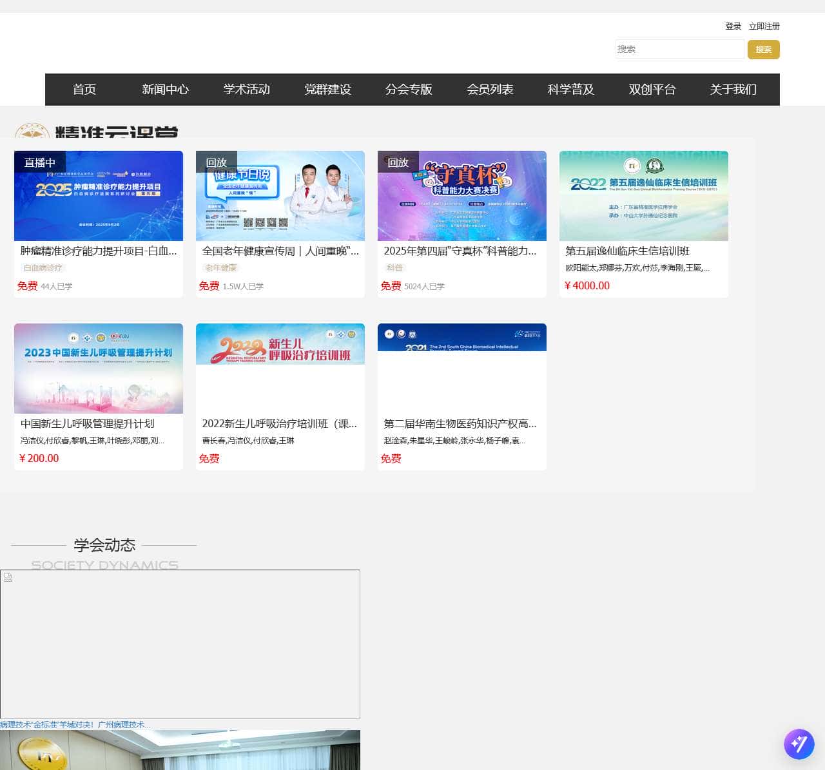825x770 pixels.
Task: Open the live 肿瘤精准诊疗能力提升项目 course thumbnail
Action: (x=99, y=196)
